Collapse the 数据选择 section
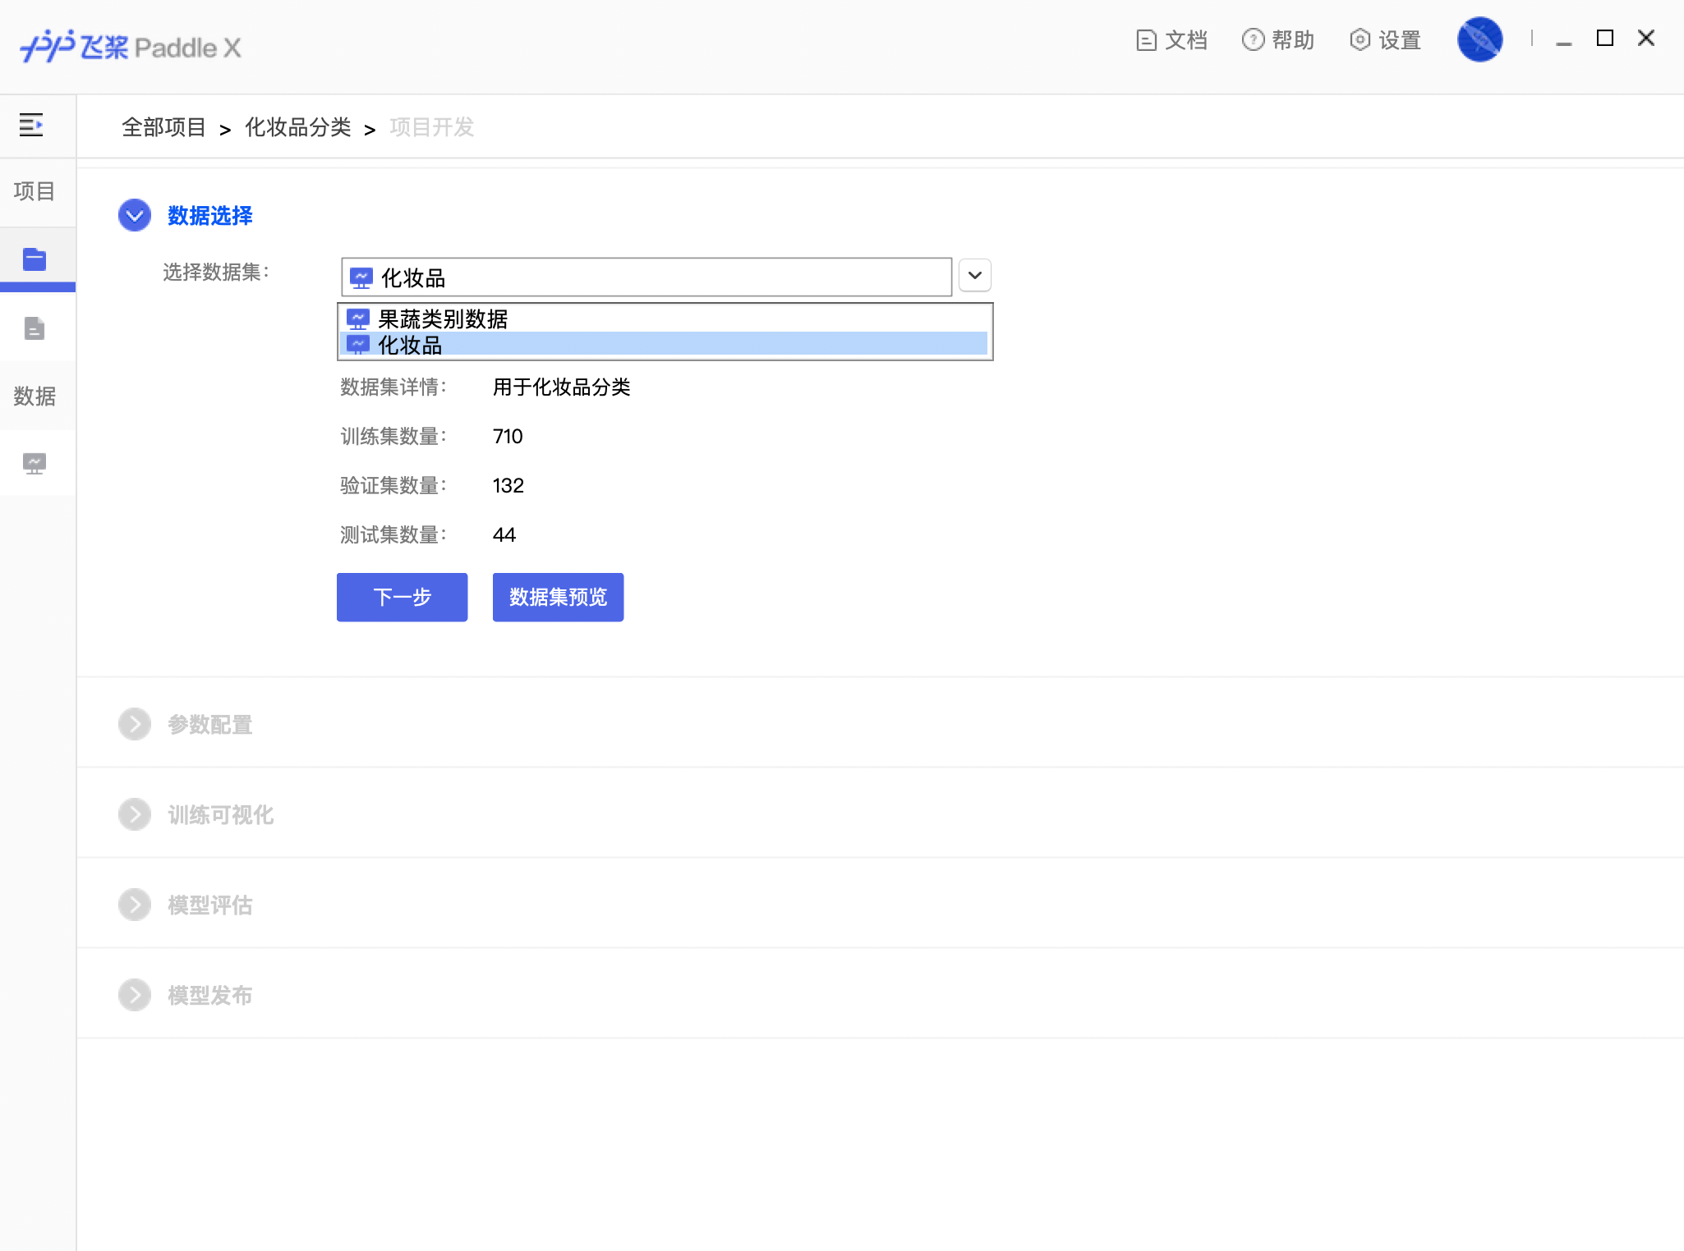 tap(135, 215)
